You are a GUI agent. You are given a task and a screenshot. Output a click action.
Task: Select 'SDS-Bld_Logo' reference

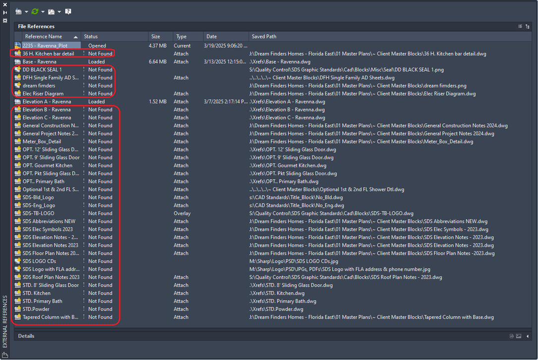coord(38,197)
